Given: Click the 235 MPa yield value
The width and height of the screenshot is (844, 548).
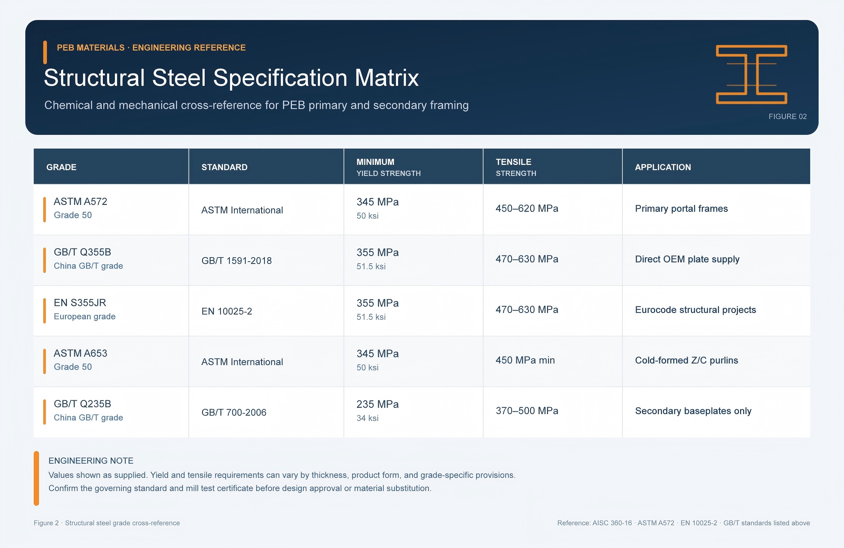Looking at the screenshot, I should click(x=378, y=404).
